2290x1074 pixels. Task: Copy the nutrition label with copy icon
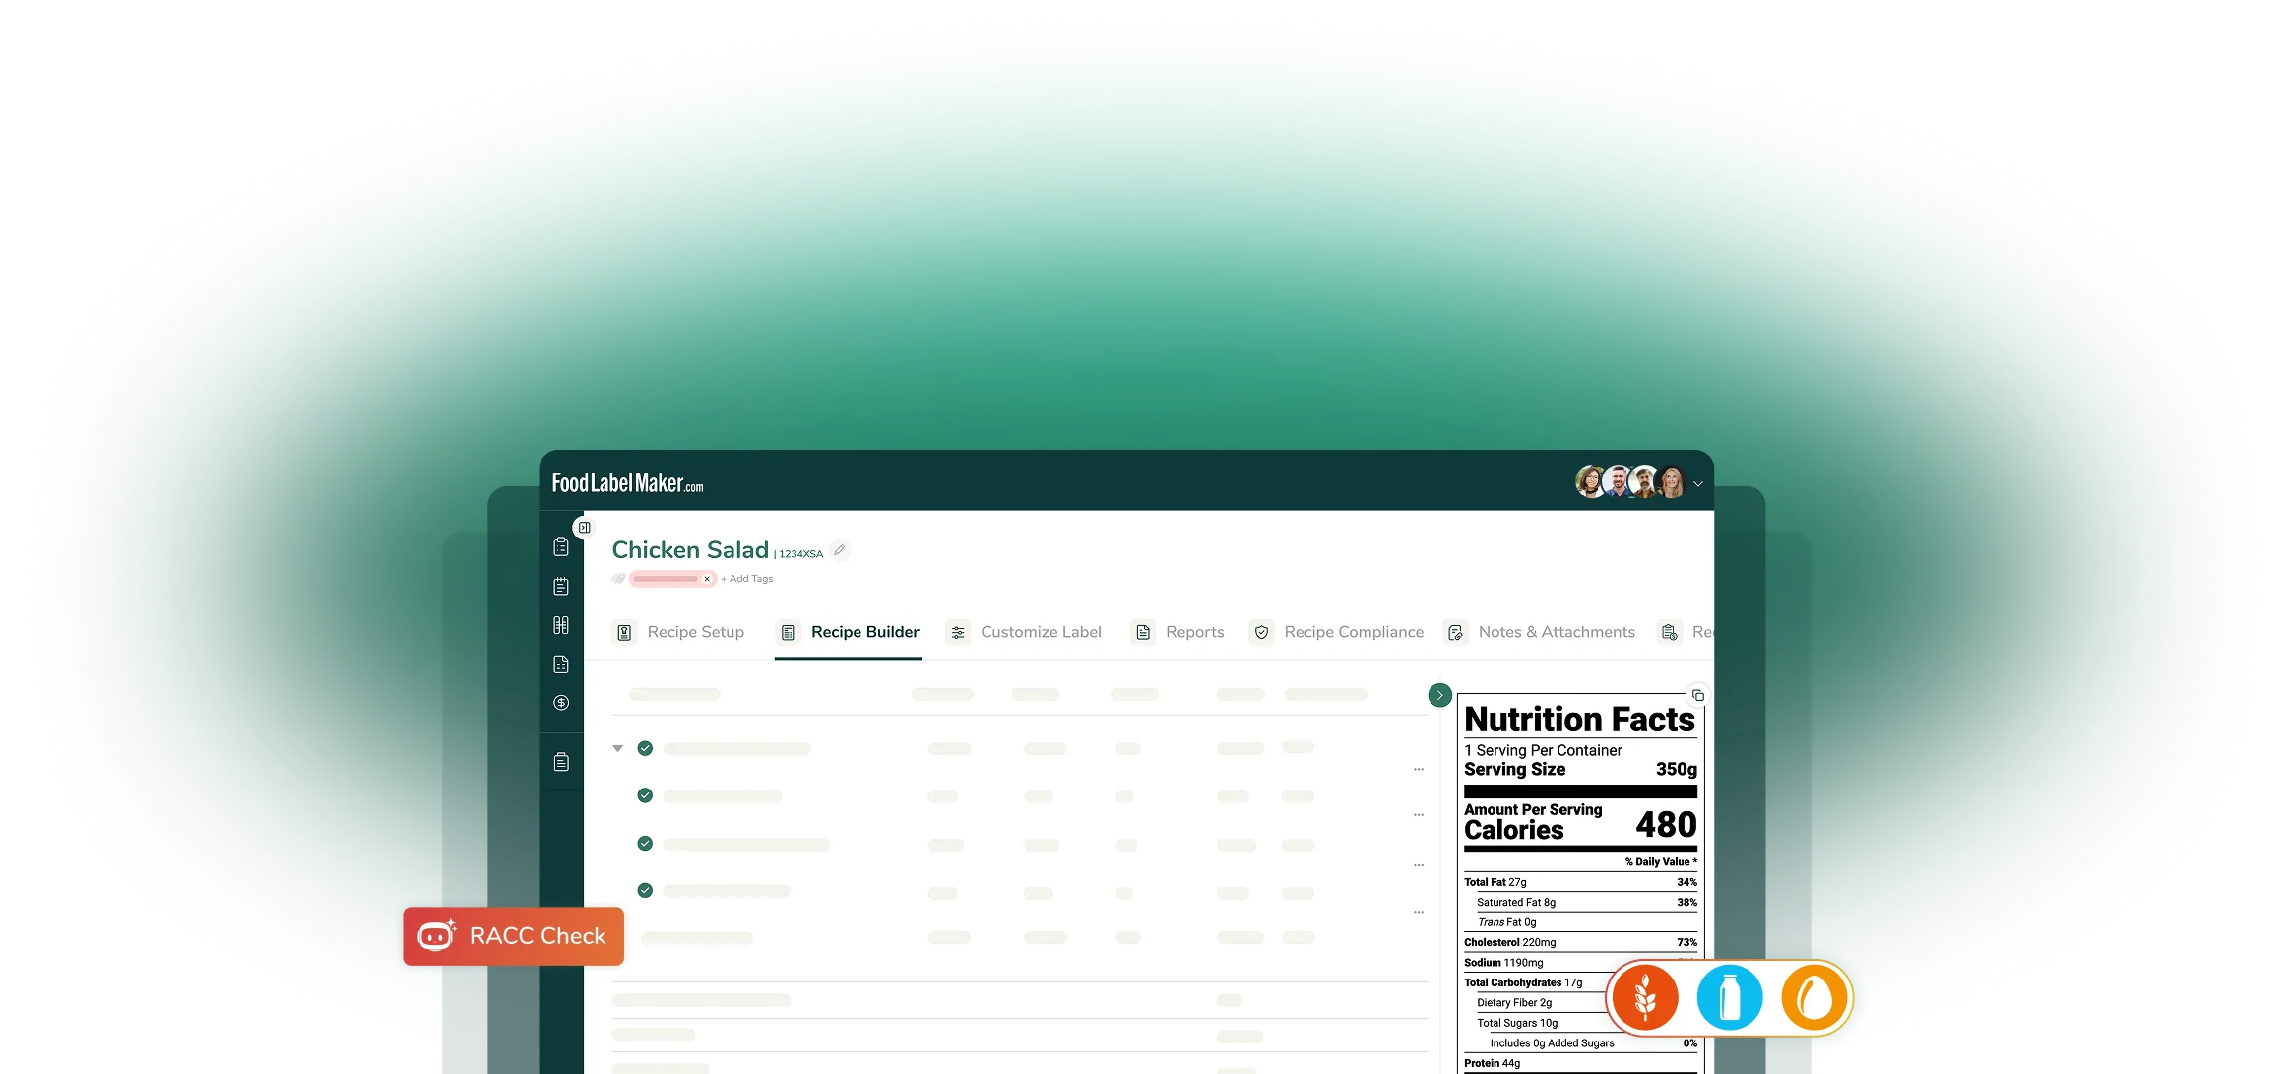point(1697,695)
